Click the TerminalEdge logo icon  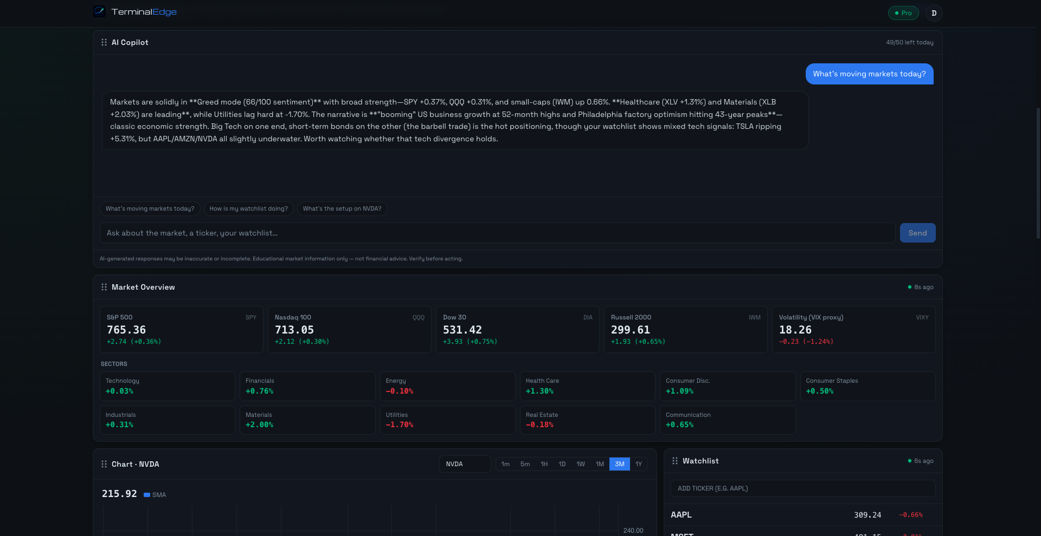click(x=99, y=11)
